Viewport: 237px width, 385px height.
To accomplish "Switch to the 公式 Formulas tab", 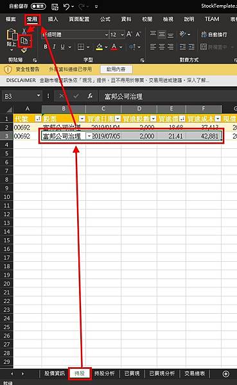I will click(105, 19).
